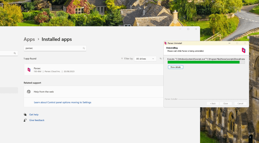
Task: Click the Get help headset icon
Action: 25,114
